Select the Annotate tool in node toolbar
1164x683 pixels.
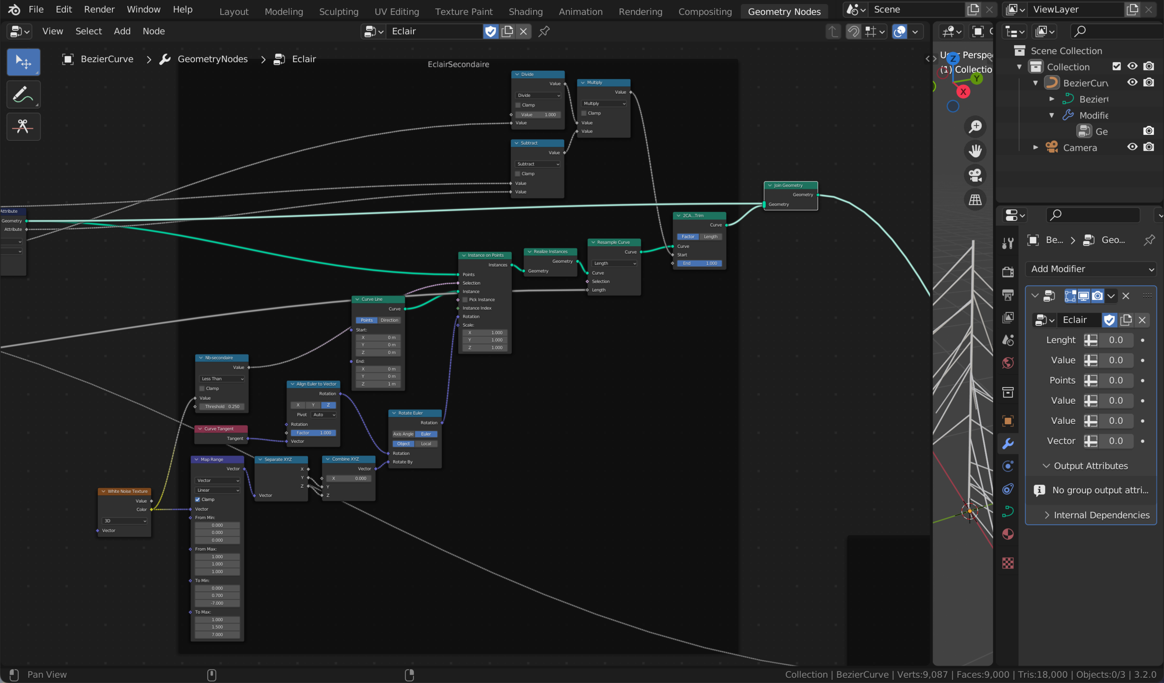pyautogui.click(x=23, y=94)
